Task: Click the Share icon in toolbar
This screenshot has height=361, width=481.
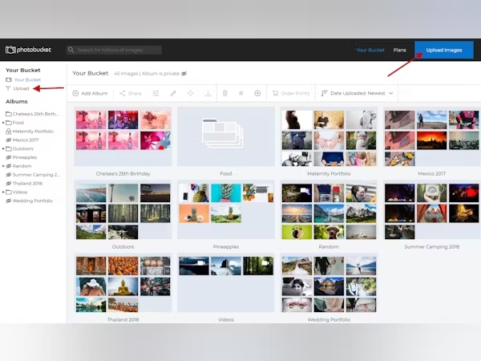Action: pyautogui.click(x=130, y=93)
